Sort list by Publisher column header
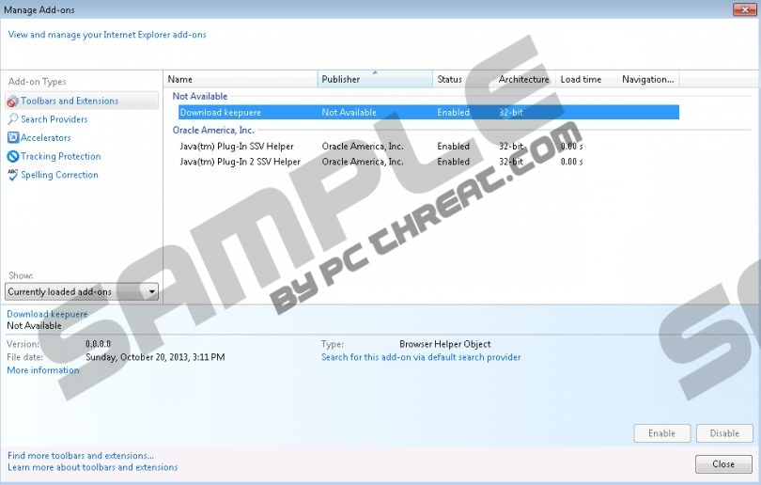 375,80
